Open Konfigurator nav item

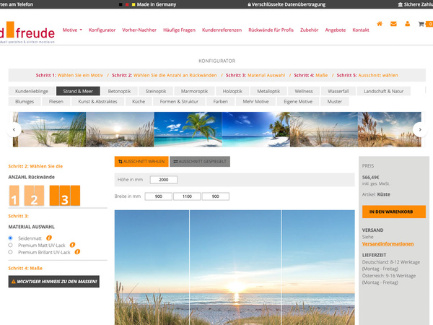[x=102, y=30]
